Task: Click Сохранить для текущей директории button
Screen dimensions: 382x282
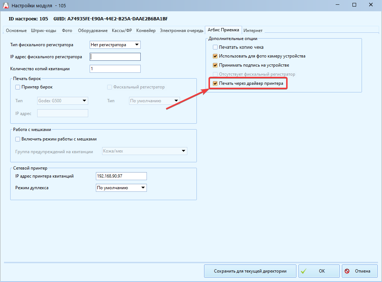Action: coord(250,271)
